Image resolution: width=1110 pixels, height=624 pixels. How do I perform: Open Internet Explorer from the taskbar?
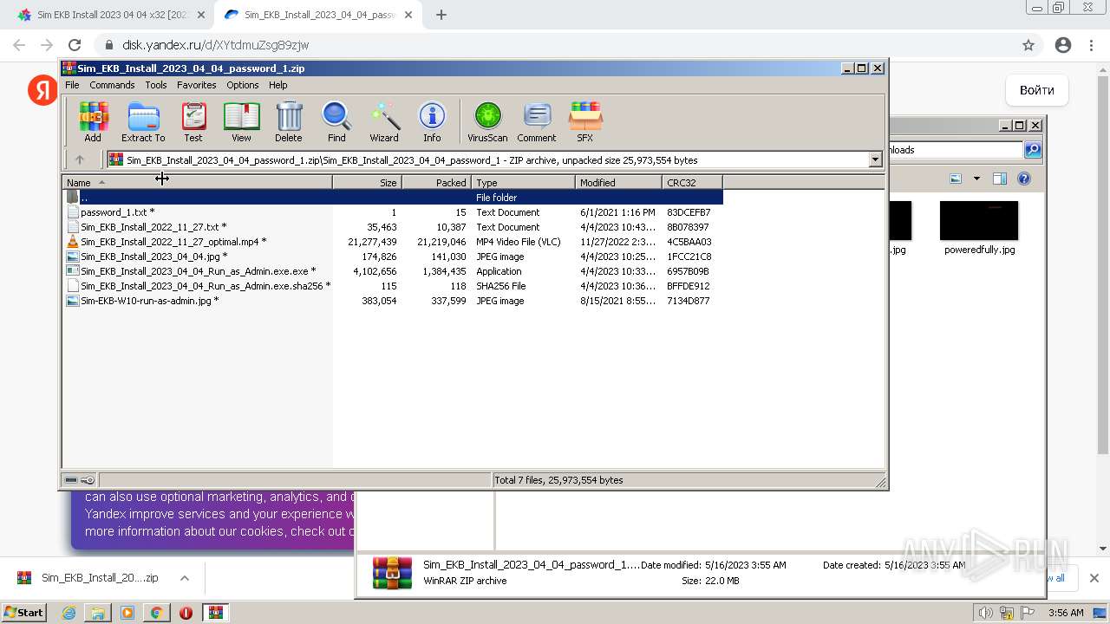click(x=69, y=613)
